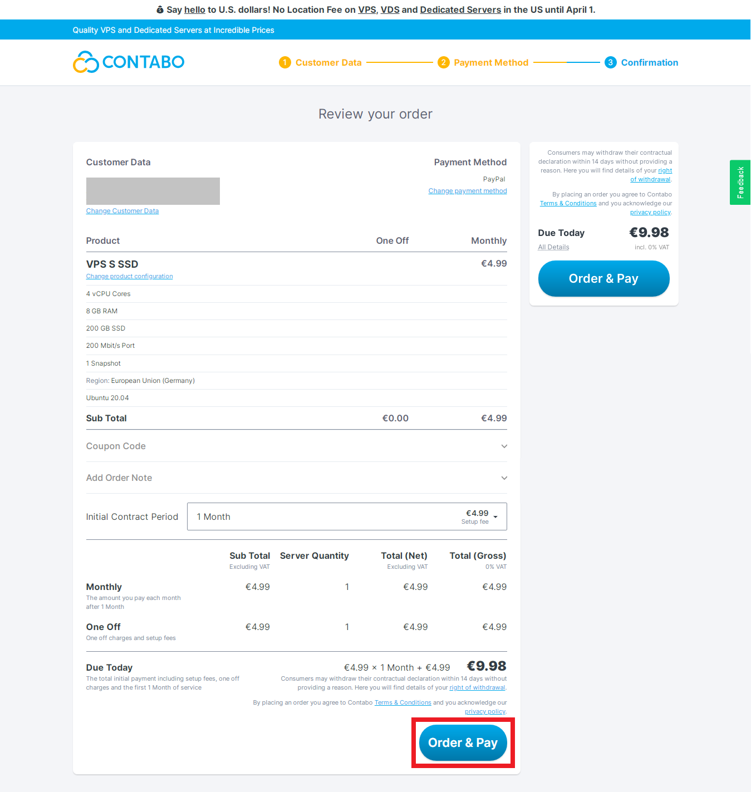Click Change product configuration link
This screenshot has height=792, width=751.
[x=129, y=276]
